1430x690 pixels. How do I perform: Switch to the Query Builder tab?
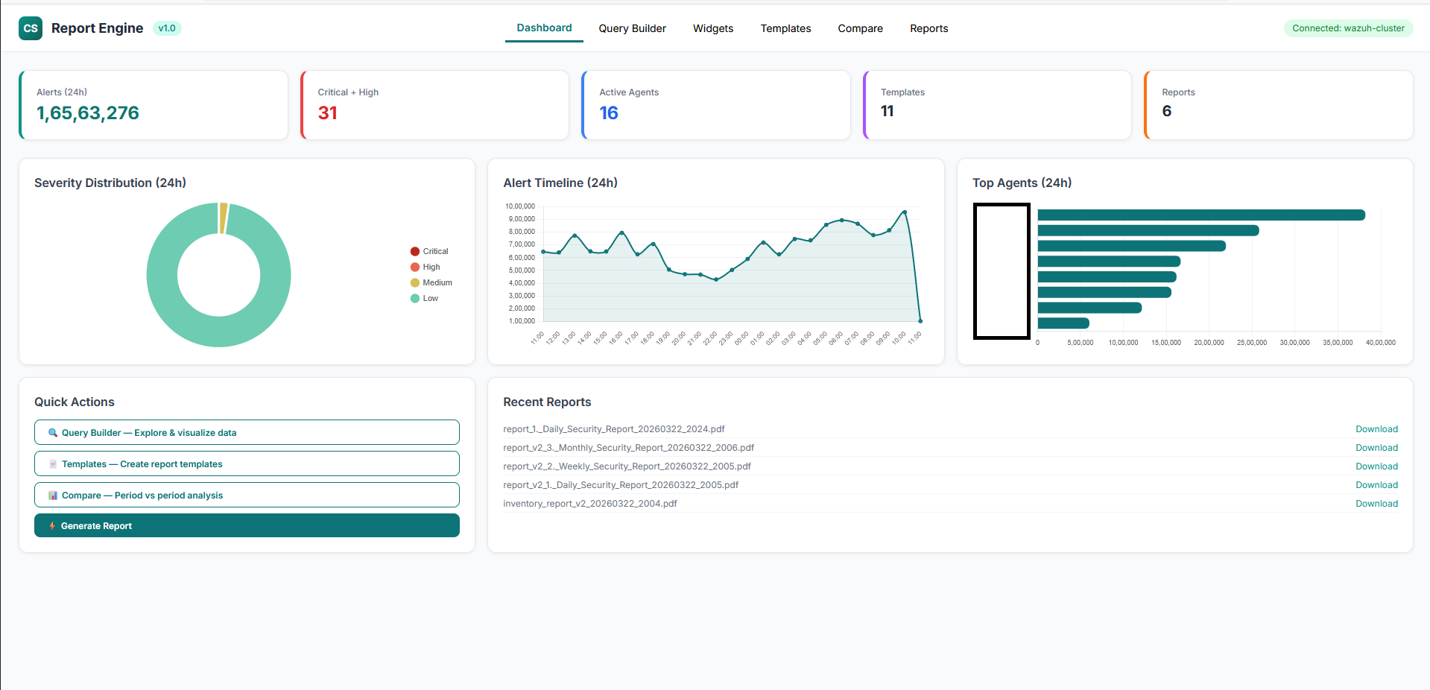(x=632, y=28)
